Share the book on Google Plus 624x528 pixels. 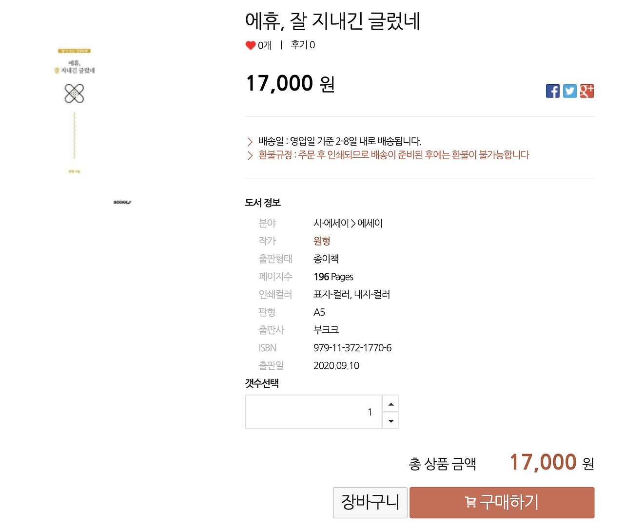pyautogui.click(x=586, y=91)
